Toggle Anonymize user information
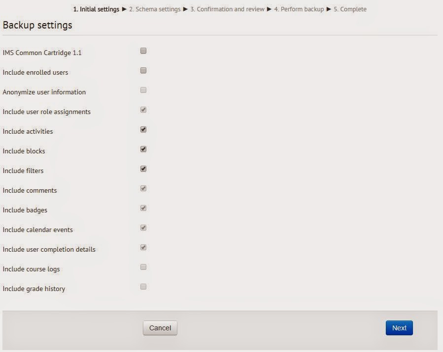 point(143,90)
